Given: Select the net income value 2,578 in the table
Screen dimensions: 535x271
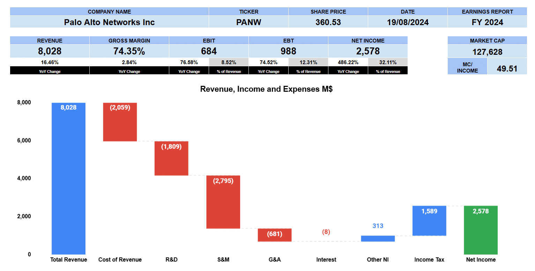Looking at the screenshot, I should click(x=368, y=51).
